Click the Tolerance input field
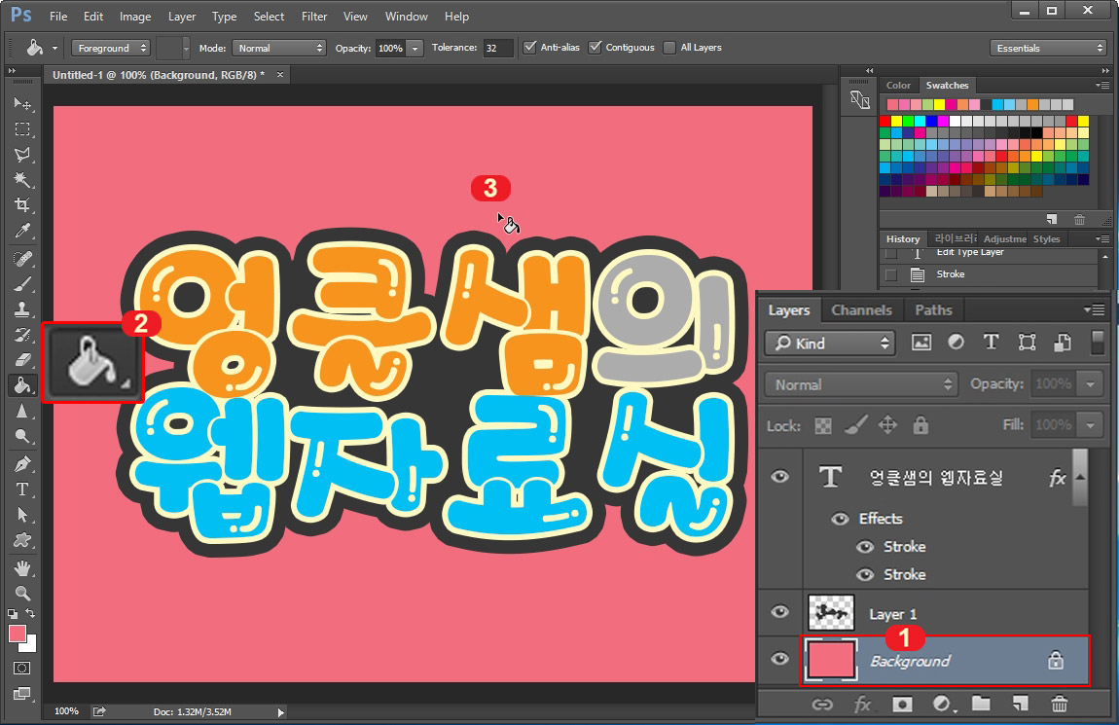1119x725 pixels. coord(498,48)
